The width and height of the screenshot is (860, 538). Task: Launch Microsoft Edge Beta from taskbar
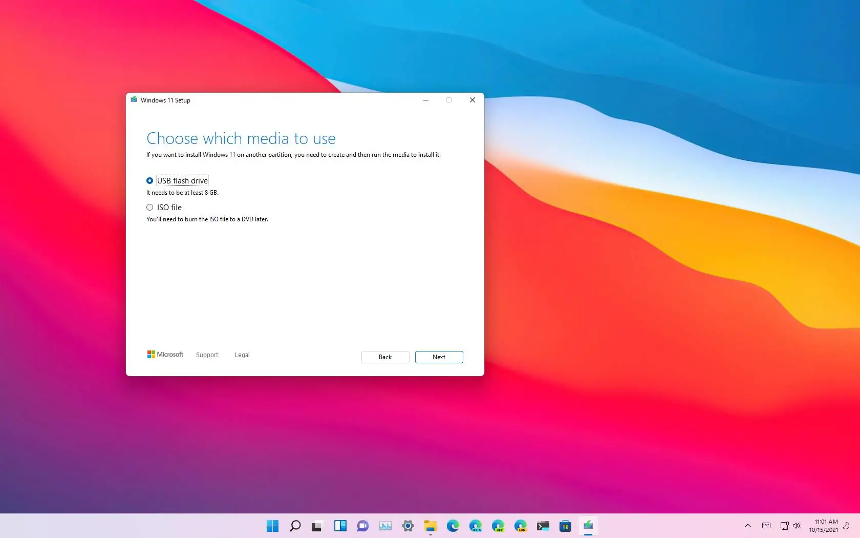click(475, 526)
